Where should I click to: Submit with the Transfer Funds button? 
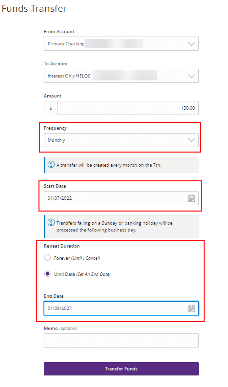tap(121, 369)
